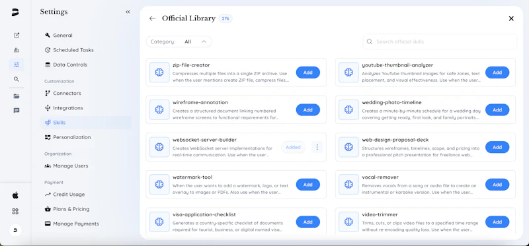
Task: Go back from Official Library
Action: point(152,18)
